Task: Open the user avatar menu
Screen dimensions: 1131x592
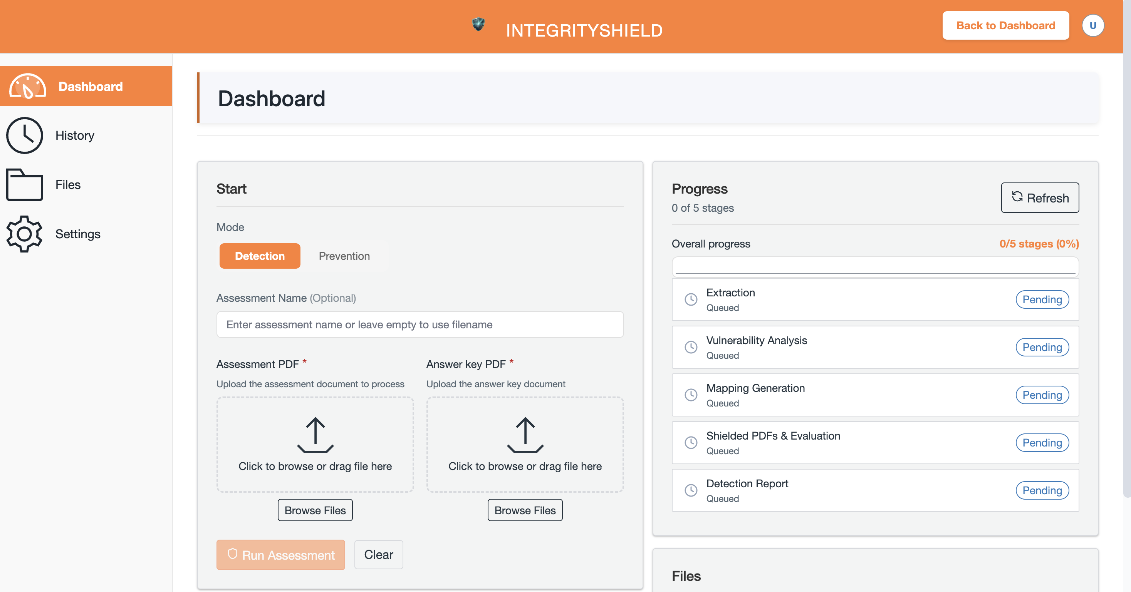Action: tap(1092, 25)
